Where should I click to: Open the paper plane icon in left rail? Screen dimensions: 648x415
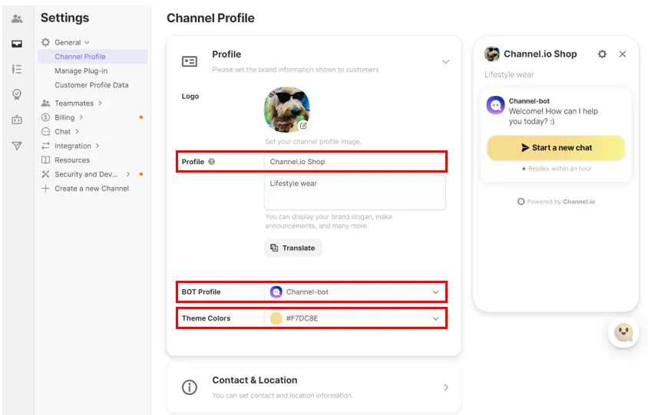17,146
